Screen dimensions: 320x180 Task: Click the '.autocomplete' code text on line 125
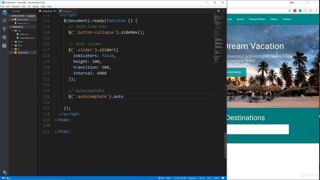point(91,96)
